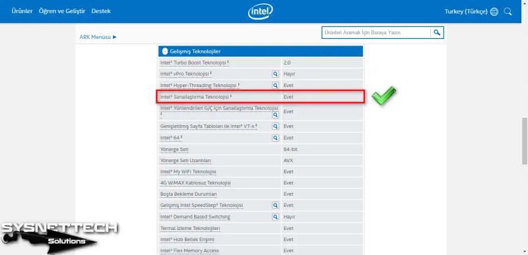528x255 pixels.
Task: Click the Intel Turbo Boost Teknolojisi link
Action: pyautogui.click(x=195, y=63)
